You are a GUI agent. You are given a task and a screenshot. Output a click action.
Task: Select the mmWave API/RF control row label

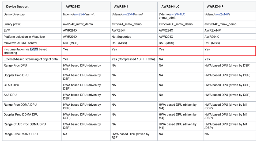[32, 43]
